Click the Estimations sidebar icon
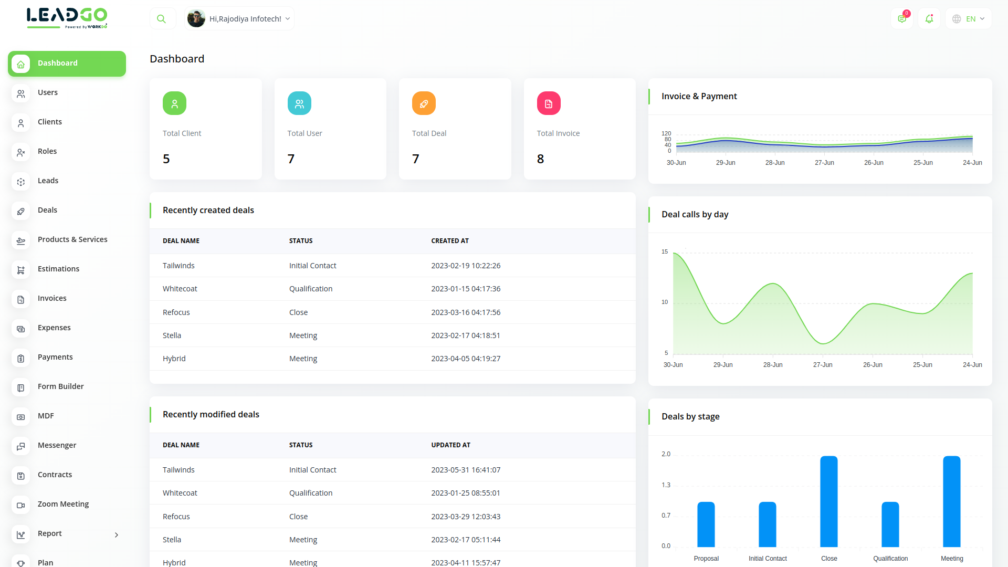The width and height of the screenshot is (1008, 567). tap(20, 270)
